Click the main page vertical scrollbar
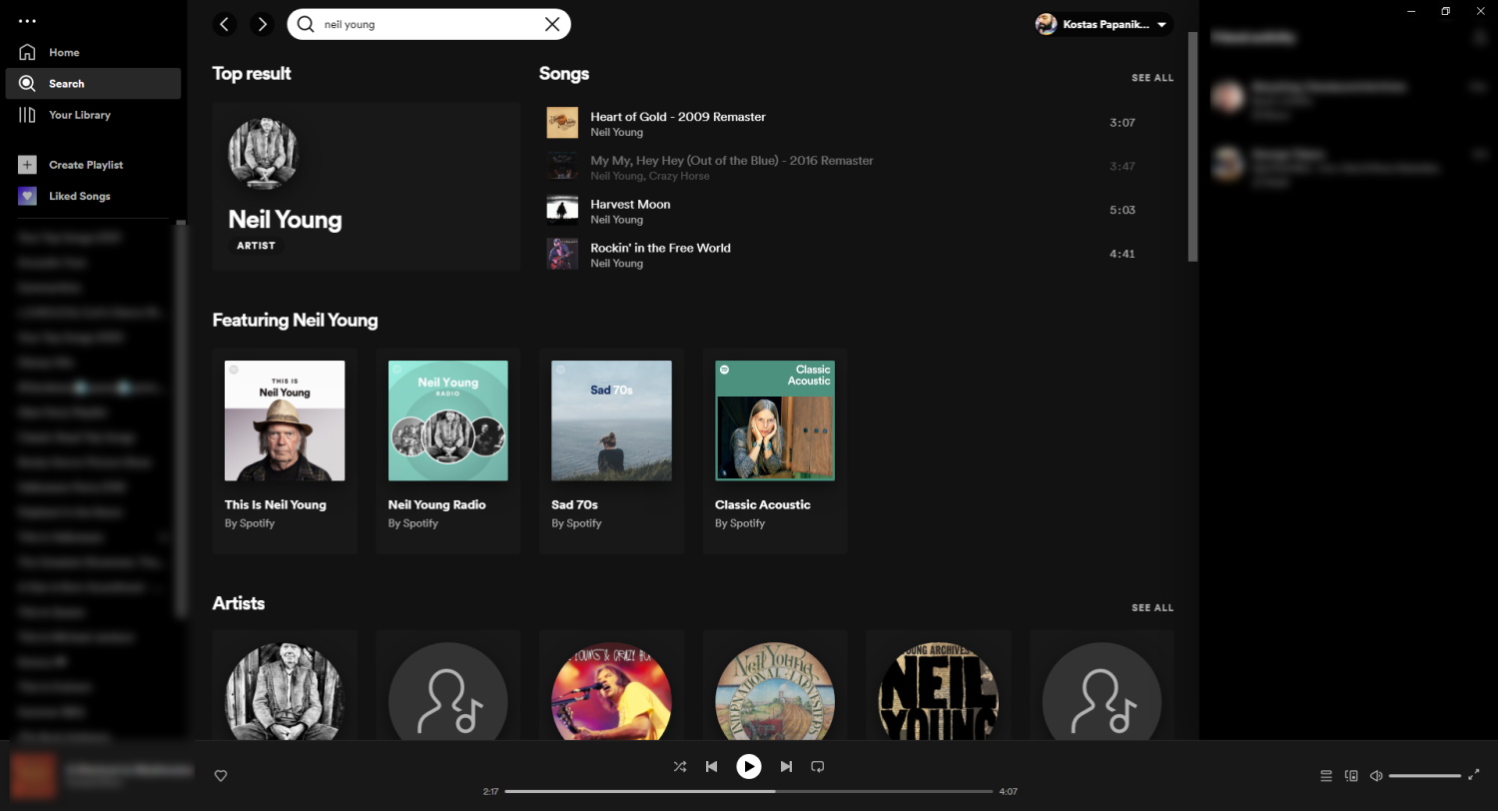This screenshot has width=1498, height=811. point(1192,147)
